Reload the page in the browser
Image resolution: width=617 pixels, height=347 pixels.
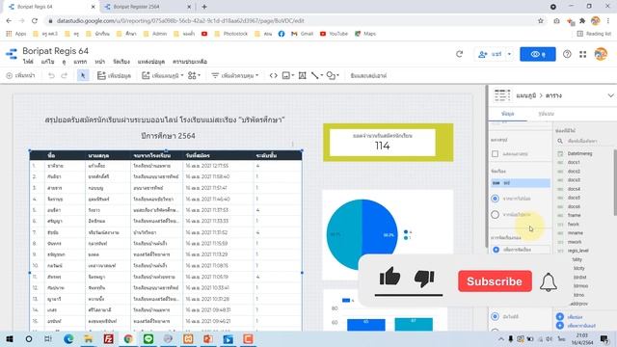pyautogui.click(x=35, y=21)
